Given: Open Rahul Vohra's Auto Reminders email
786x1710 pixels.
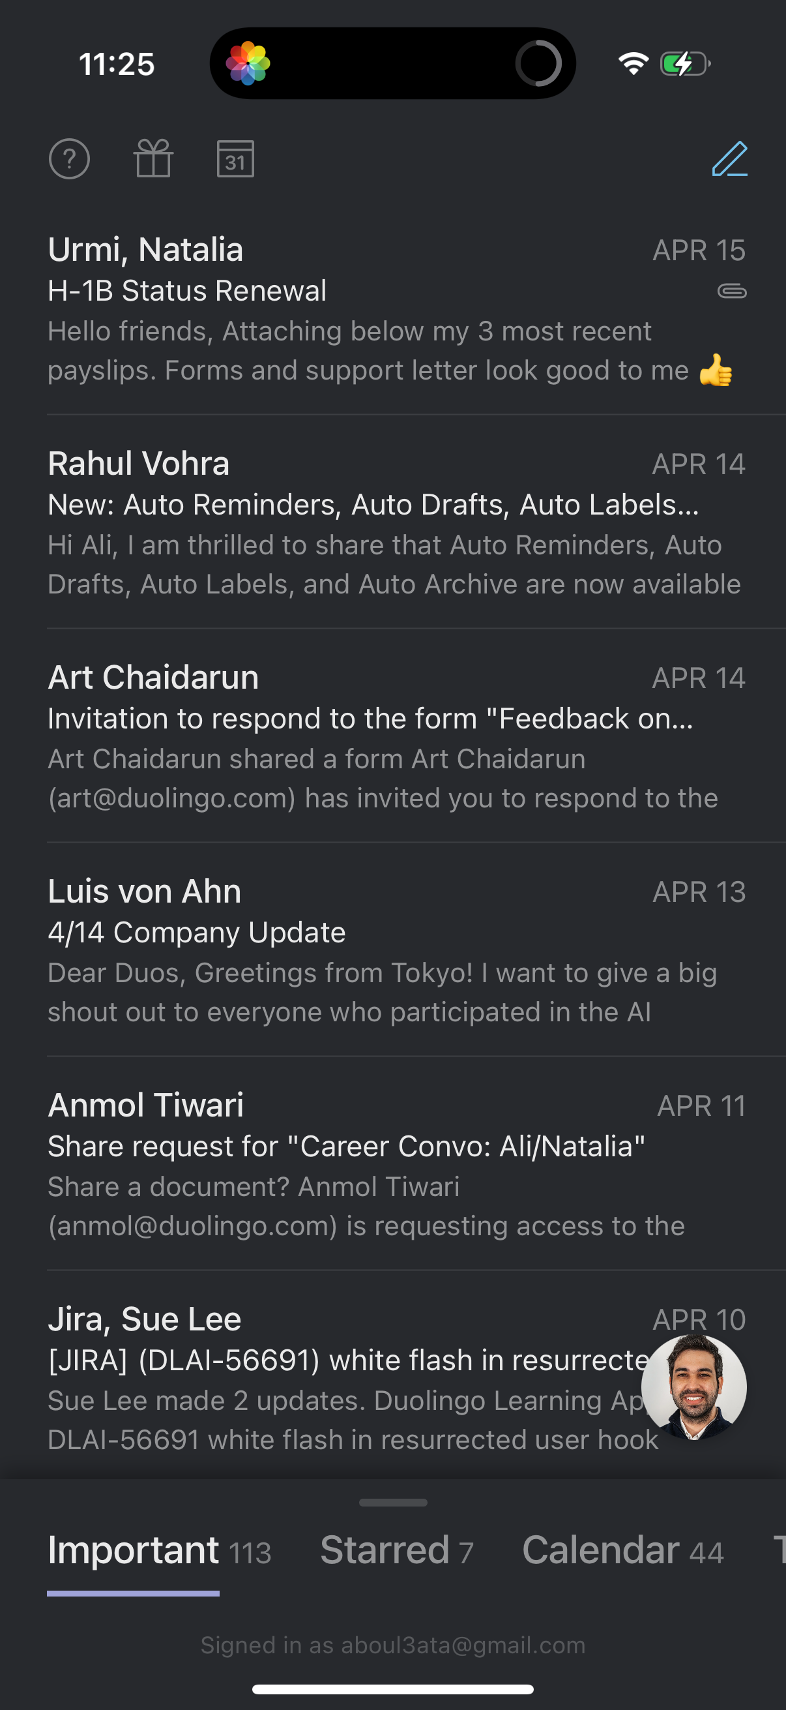Looking at the screenshot, I should (371, 524).
